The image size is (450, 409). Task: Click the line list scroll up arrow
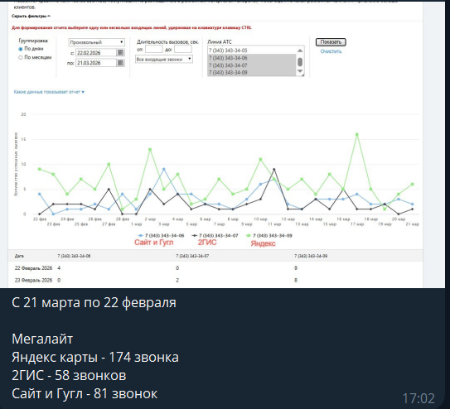(x=300, y=51)
